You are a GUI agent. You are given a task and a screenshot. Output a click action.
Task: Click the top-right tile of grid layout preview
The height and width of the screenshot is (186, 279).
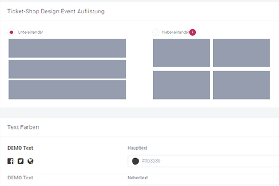click(241, 53)
